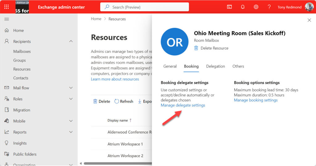Image resolution: width=316 pixels, height=166 pixels.
Task: Select the Atrium Workspace 1 row
Action: [121, 144]
